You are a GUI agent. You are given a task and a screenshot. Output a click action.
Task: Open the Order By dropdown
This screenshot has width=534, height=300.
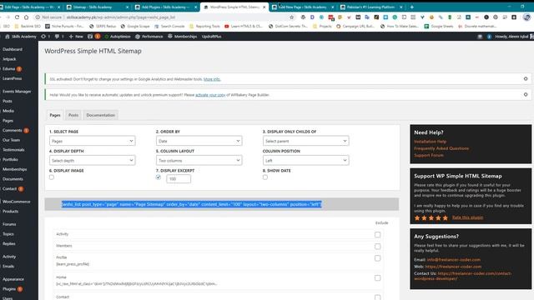[199, 141]
